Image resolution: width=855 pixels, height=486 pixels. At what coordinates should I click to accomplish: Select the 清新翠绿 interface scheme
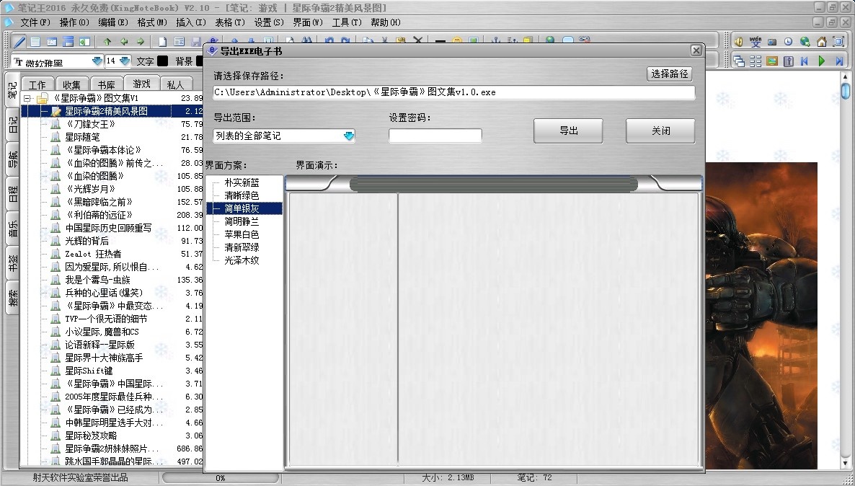point(242,247)
